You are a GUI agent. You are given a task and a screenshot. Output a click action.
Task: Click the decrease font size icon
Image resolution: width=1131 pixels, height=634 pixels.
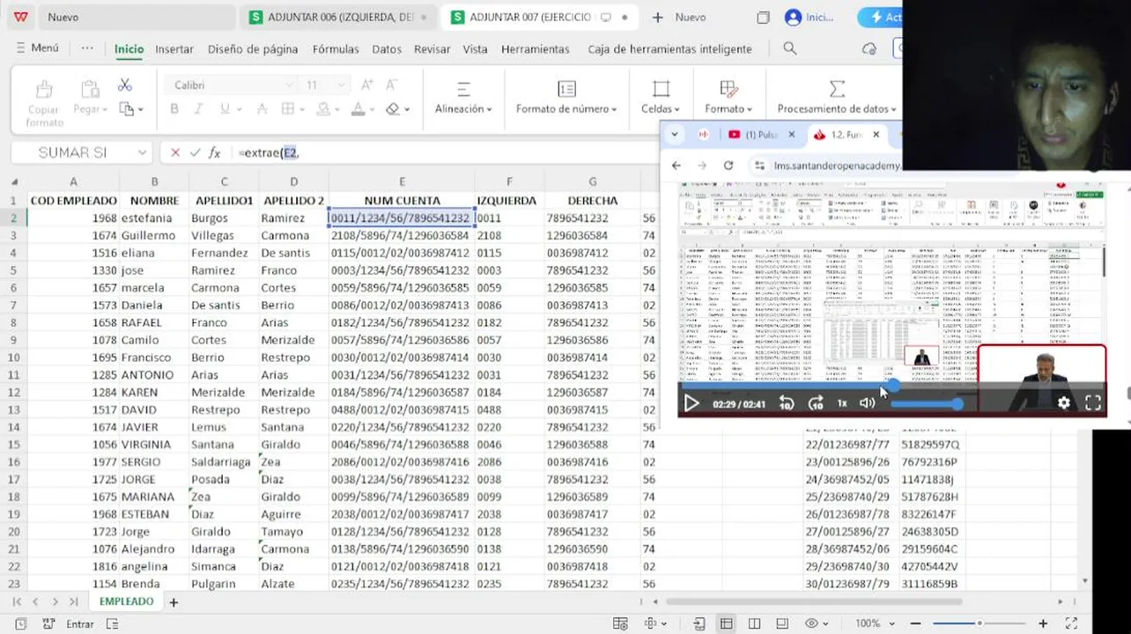pyautogui.click(x=392, y=85)
